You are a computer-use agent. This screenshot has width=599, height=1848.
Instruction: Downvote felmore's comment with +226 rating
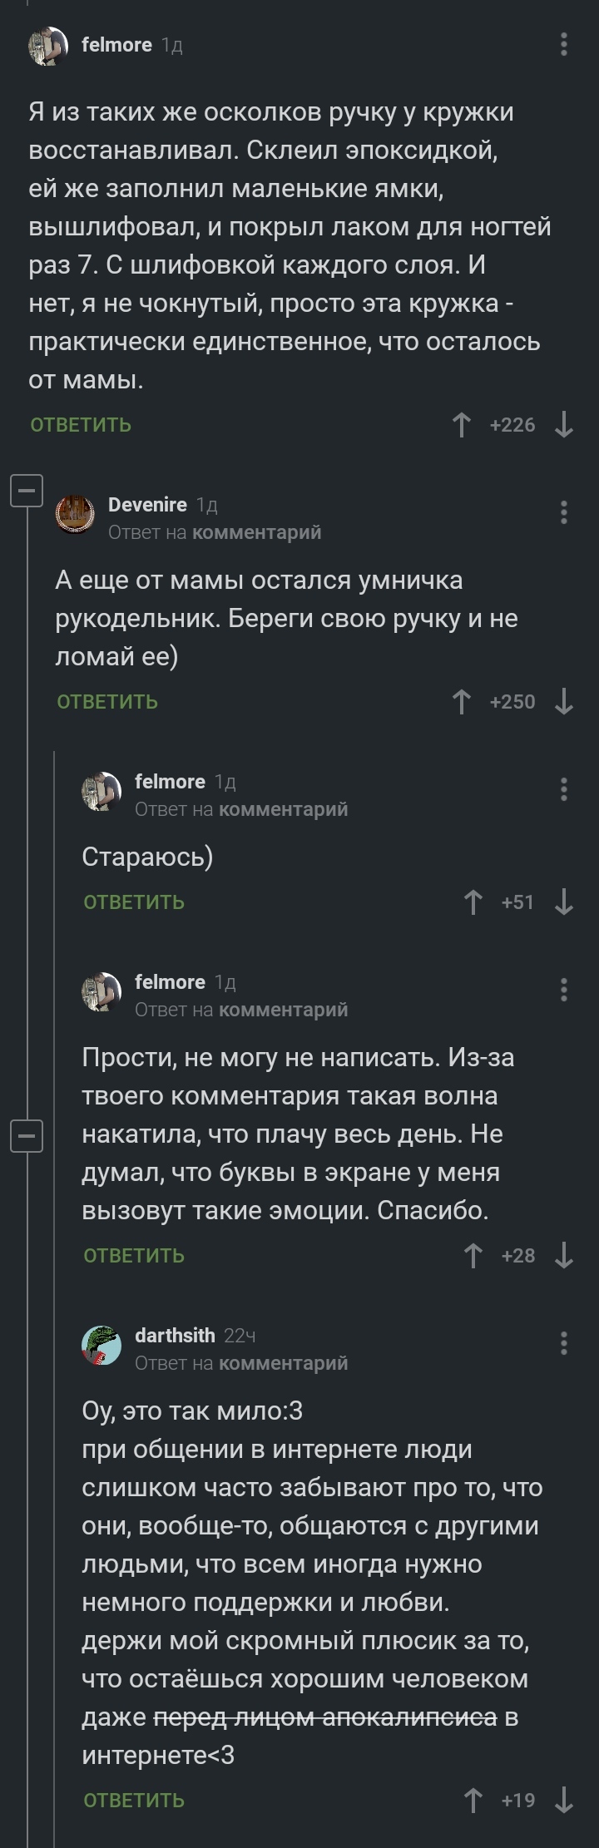[x=564, y=425]
